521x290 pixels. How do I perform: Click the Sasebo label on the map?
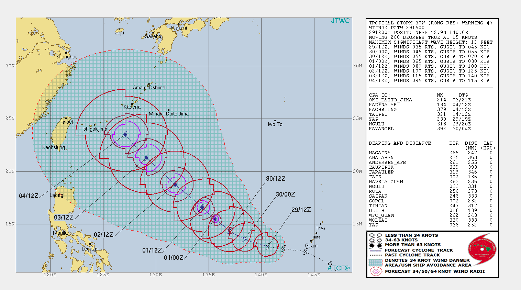[x=153, y=36]
